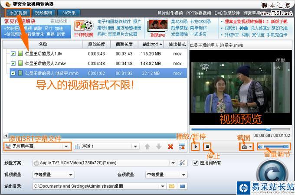Screen dimensions: 295x195
Task: Click file icon of 池贤宇.rmvb row
Action: click(20, 73)
